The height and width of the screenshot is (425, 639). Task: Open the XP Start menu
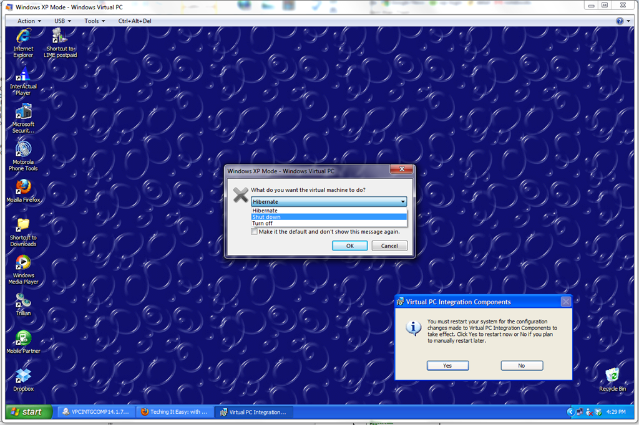(x=29, y=412)
